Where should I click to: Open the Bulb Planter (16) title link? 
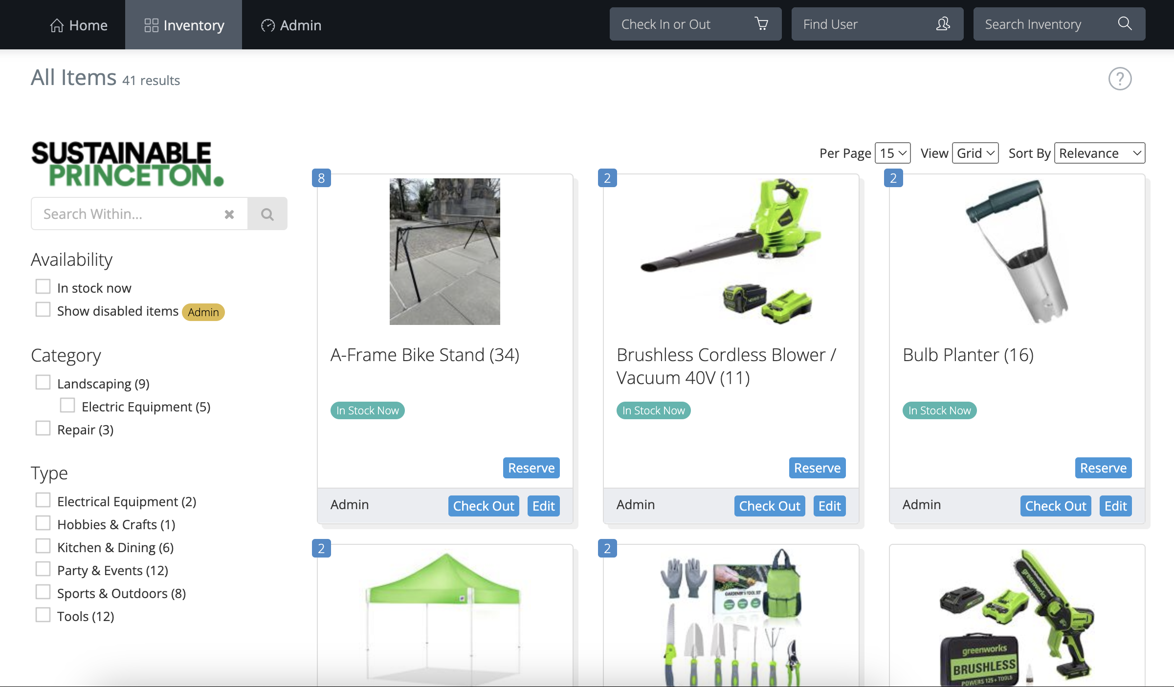968,355
